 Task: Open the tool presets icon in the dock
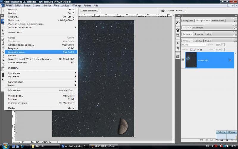point(178,22)
